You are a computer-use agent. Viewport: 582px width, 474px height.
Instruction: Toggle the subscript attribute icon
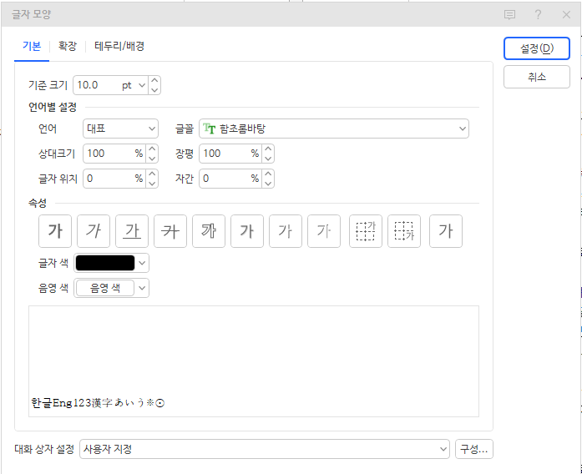pos(404,231)
